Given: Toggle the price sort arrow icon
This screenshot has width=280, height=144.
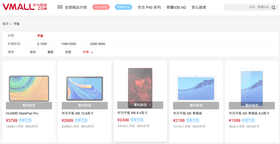Looking at the screenshot, I should pyautogui.click(x=92, y=52).
